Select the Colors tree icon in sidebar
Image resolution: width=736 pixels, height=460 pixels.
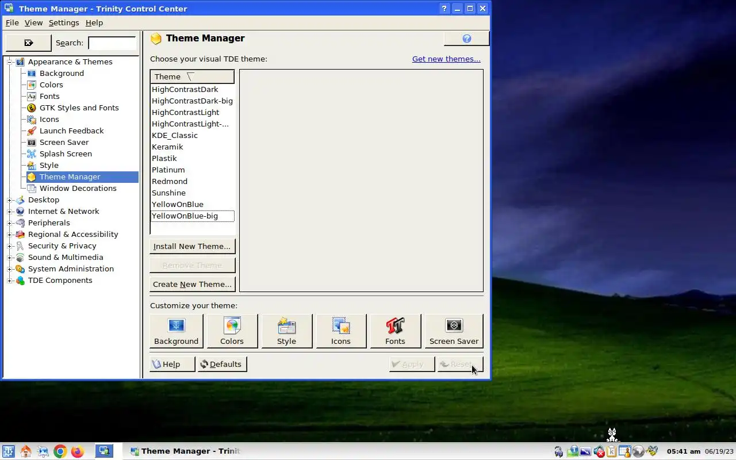[x=32, y=85]
